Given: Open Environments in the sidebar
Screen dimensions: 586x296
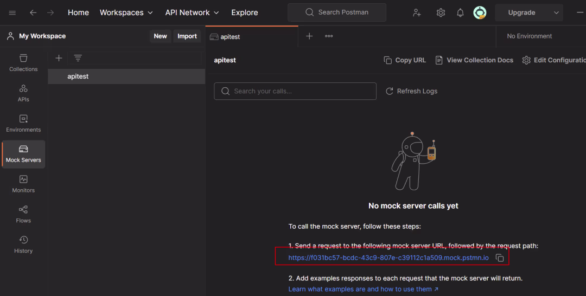Looking at the screenshot, I should (23, 123).
